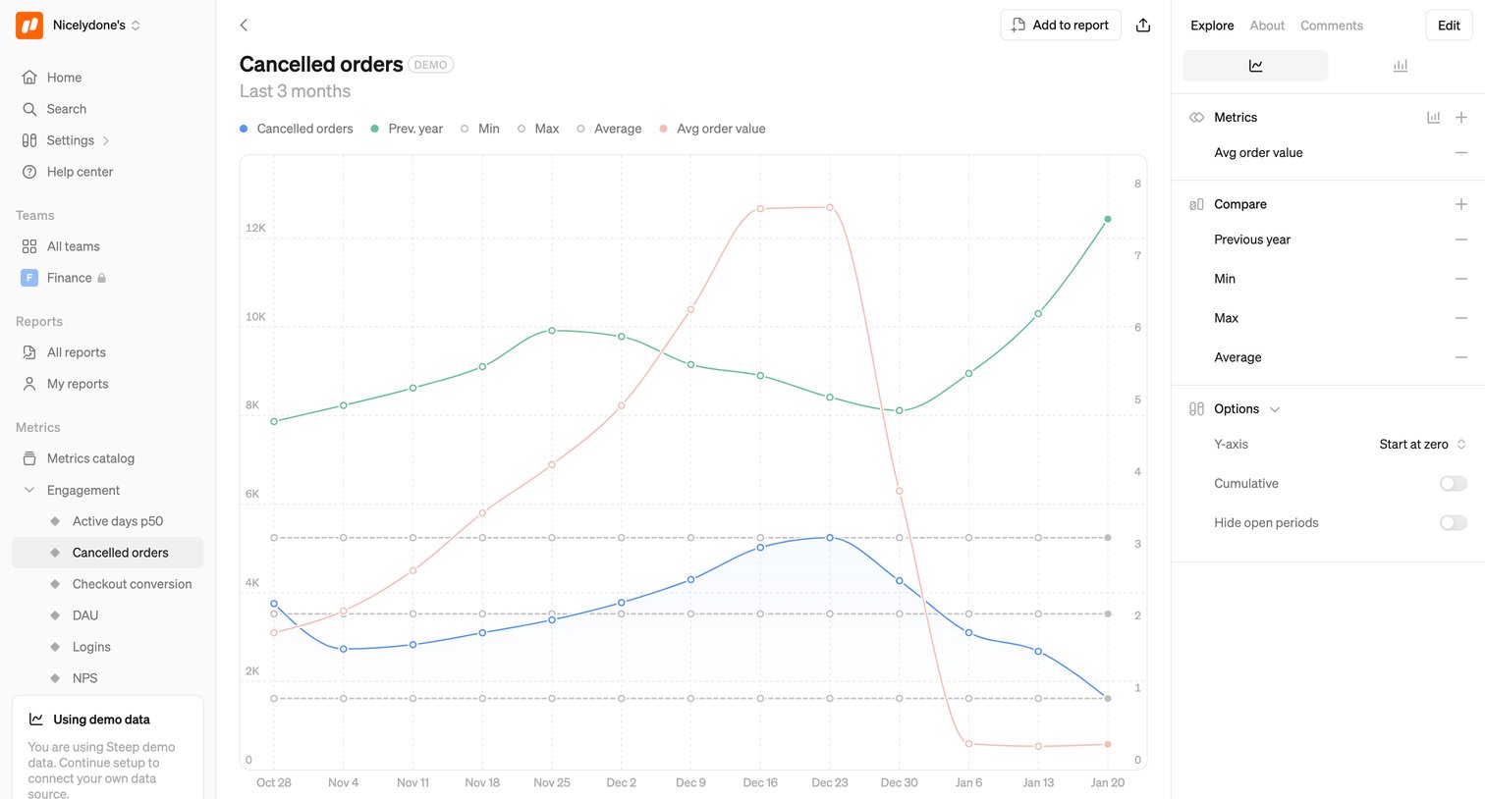Click the Nov 25 point on green line
The height and width of the screenshot is (799, 1485).
[x=552, y=331]
